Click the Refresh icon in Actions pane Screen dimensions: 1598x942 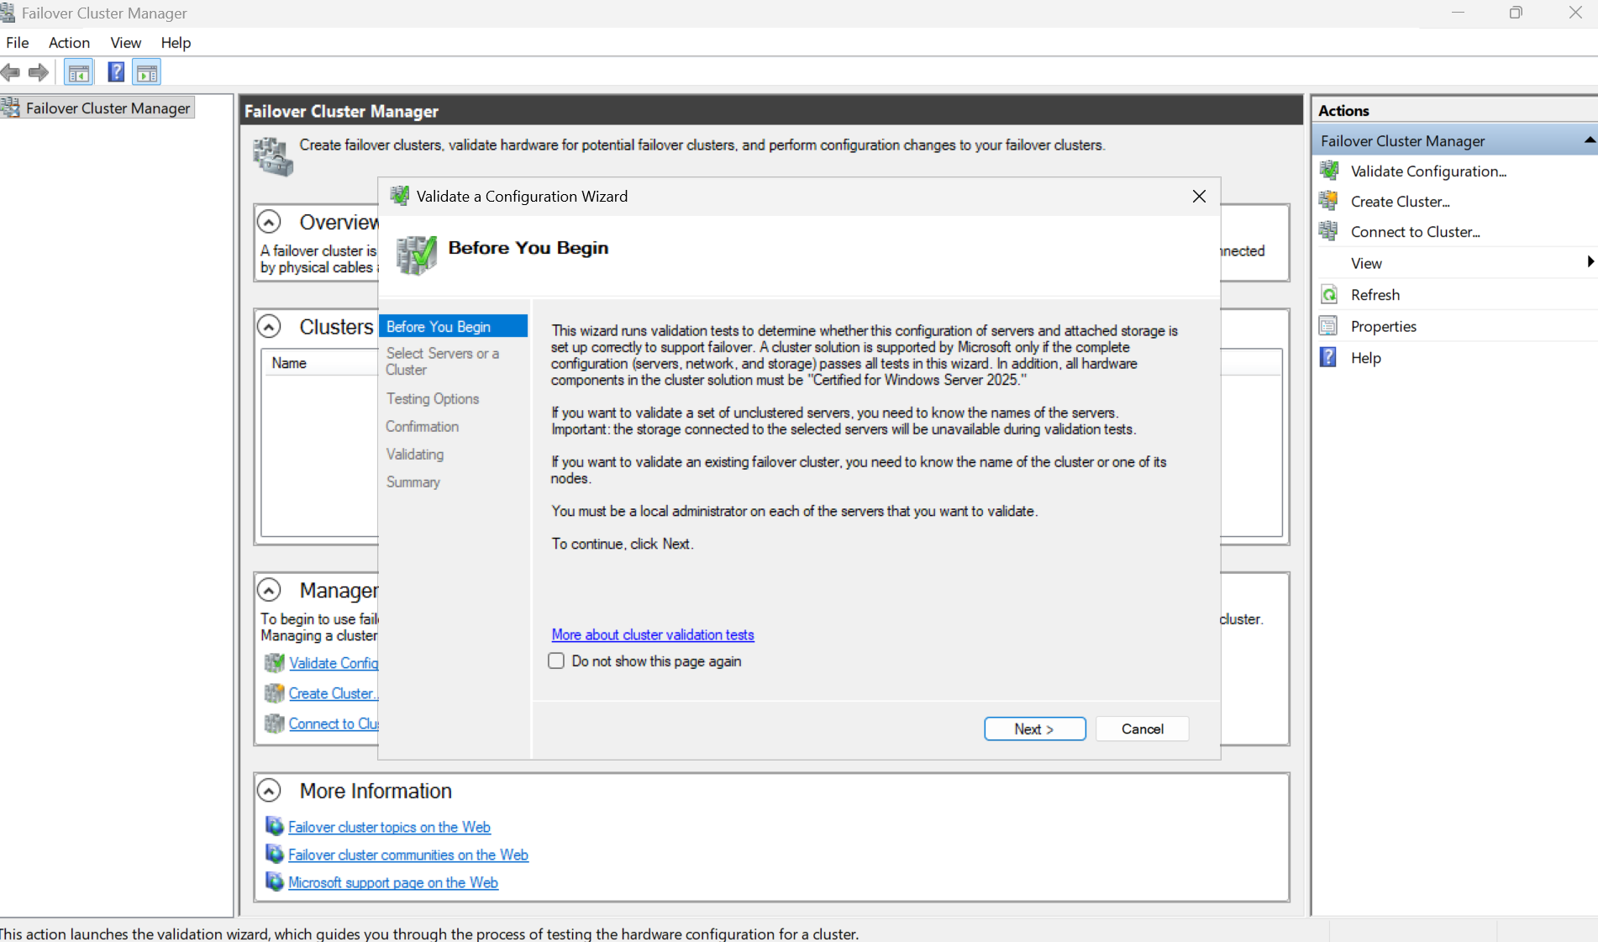tap(1329, 294)
